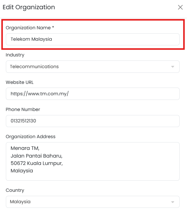
Task: Click the Malaysia line in the address box
Action: (22, 171)
